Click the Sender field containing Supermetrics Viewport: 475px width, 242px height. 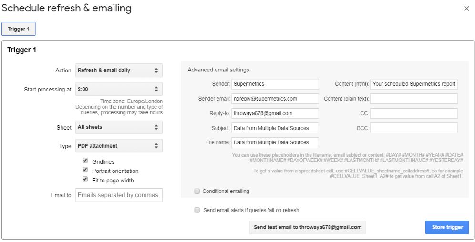(275, 84)
